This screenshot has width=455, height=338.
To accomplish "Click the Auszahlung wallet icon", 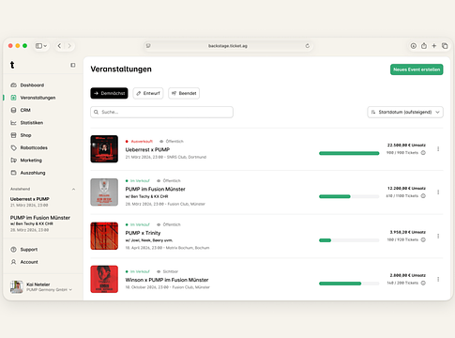I will [13, 173].
